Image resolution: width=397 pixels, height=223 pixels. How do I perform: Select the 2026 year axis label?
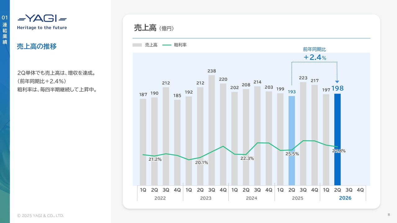tap(345, 198)
